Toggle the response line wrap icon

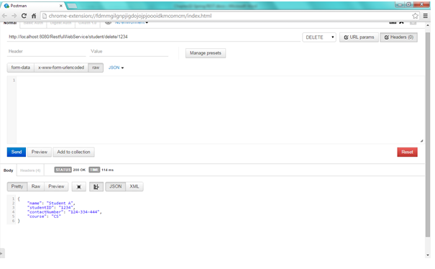pos(96,187)
